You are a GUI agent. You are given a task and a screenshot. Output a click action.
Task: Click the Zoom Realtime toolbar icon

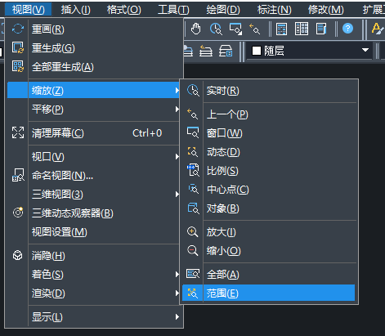216,29
